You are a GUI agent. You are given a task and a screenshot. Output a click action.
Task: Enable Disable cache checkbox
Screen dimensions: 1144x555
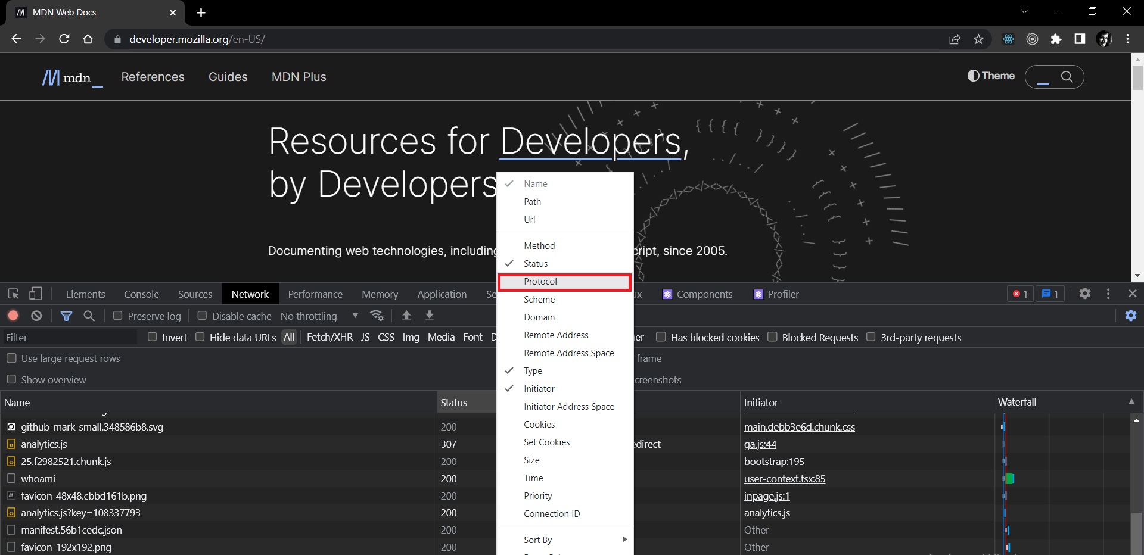pyautogui.click(x=202, y=316)
